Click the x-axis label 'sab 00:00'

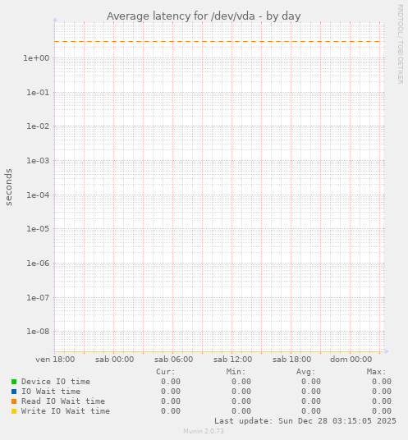[x=114, y=360]
